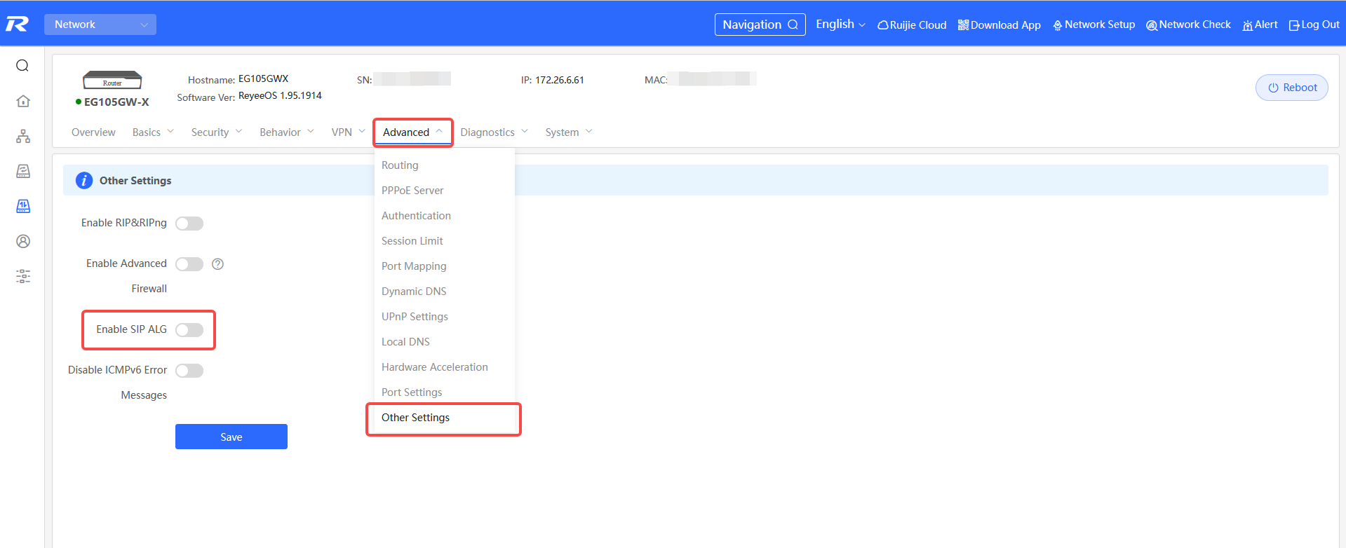
Task: Expand the Security menu
Action: [217, 132]
